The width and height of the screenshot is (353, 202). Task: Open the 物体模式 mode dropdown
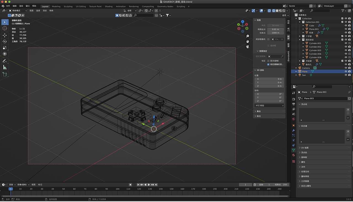click(x=18, y=11)
